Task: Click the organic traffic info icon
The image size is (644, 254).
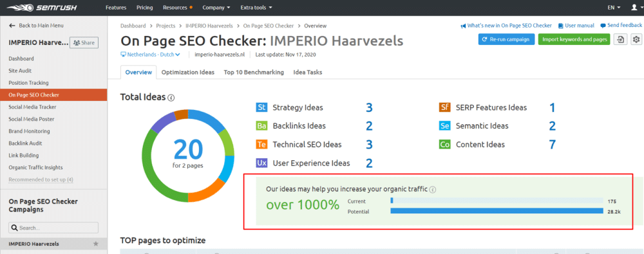Action: tap(433, 190)
